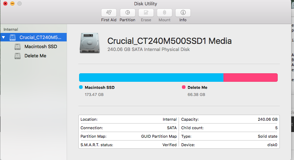Open the Info panel icon

183,12
